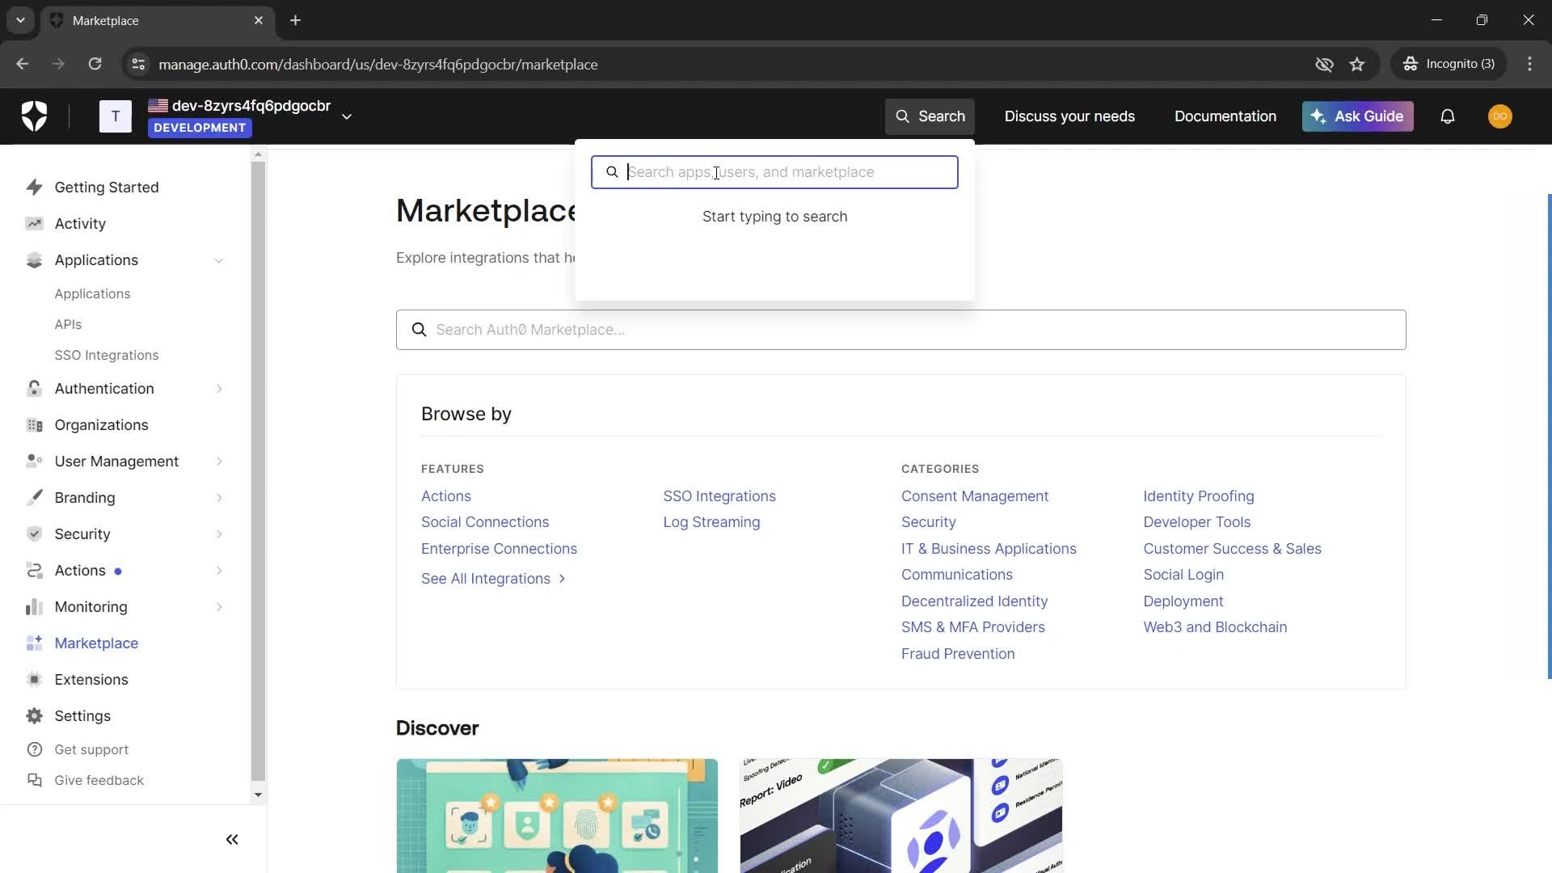
Task: Open a new browser tab
Action: 295,20
